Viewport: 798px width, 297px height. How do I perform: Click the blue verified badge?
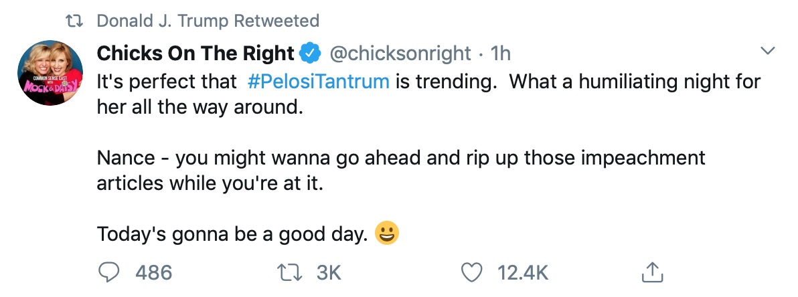click(309, 53)
